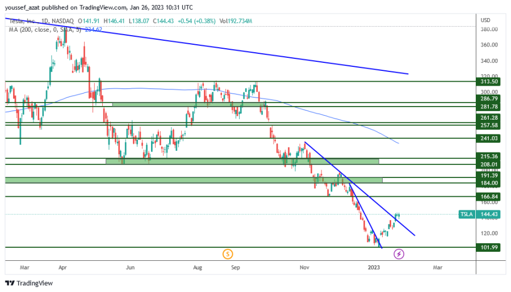Select the 286.79 price level label
511x292 pixels.
pos(489,99)
